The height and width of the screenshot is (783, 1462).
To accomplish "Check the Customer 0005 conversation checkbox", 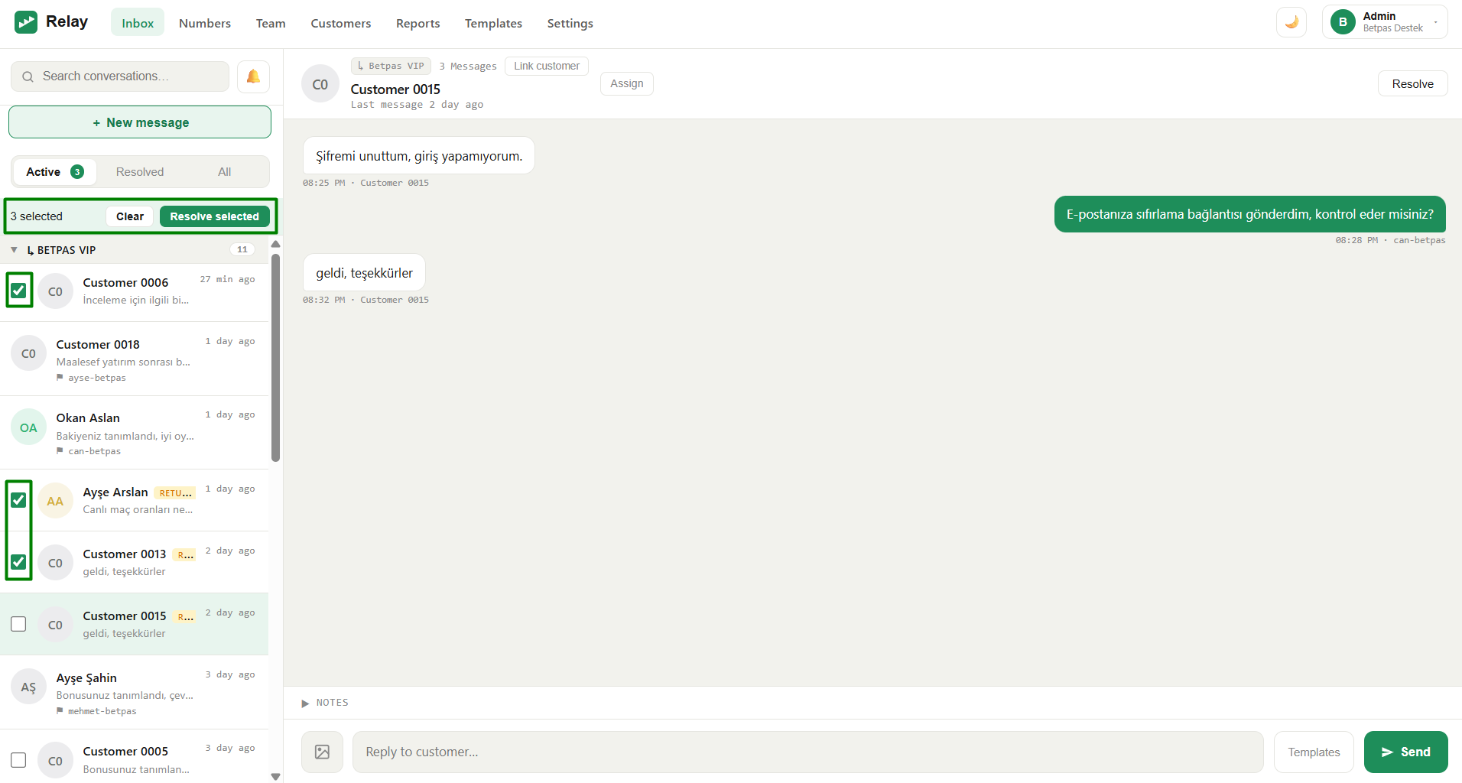I will (18, 759).
